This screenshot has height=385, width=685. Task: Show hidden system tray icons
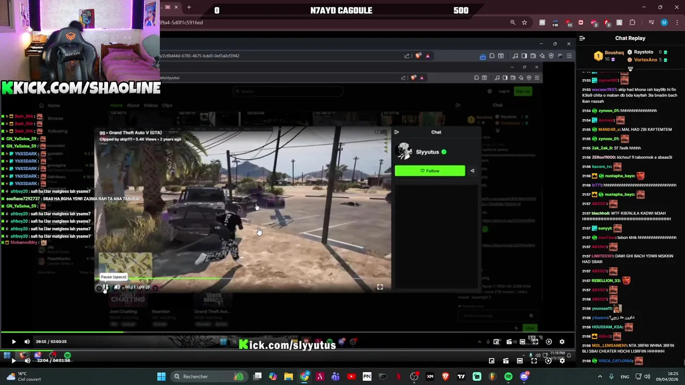[599, 376]
